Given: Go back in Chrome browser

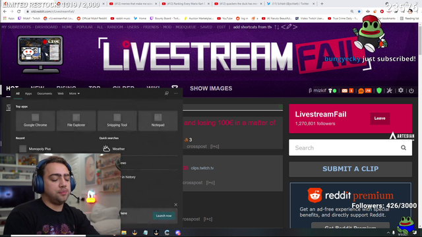Looking at the screenshot, I should [x=5, y=11].
